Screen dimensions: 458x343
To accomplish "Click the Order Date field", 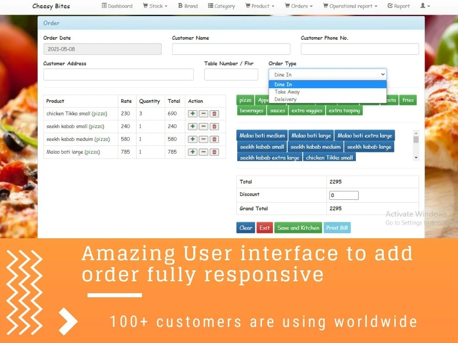I will [102, 49].
